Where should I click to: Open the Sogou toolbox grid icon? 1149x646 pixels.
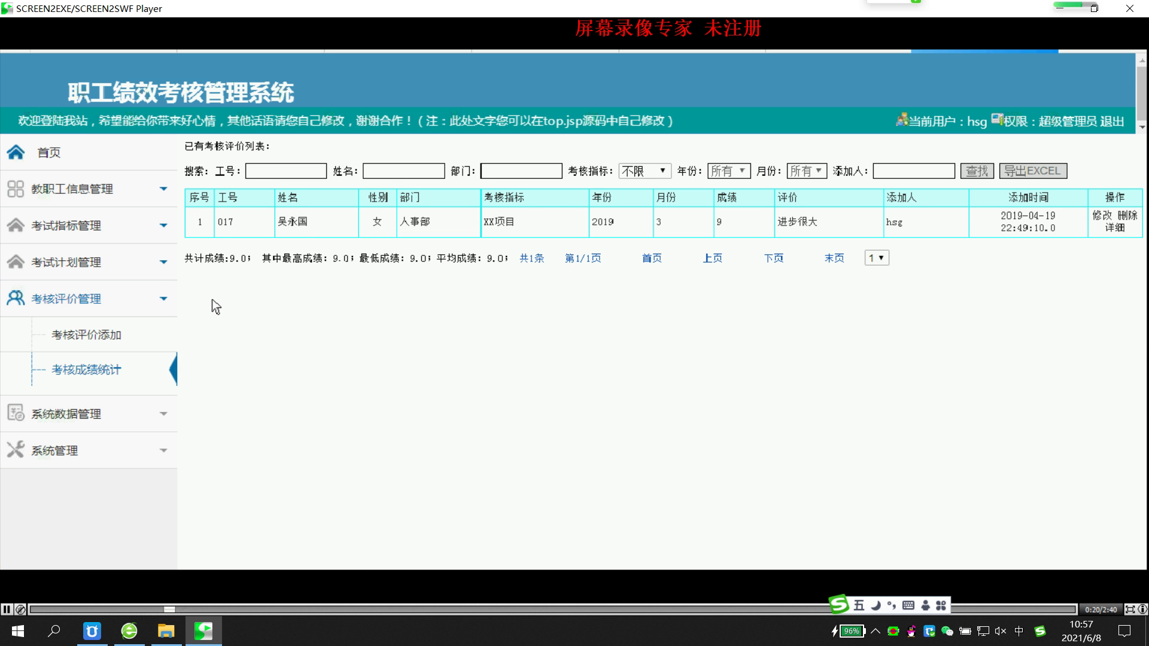pyautogui.click(x=941, y=605)
